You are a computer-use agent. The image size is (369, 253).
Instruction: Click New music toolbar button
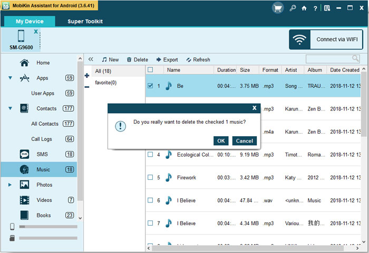[x=110, y=59]
